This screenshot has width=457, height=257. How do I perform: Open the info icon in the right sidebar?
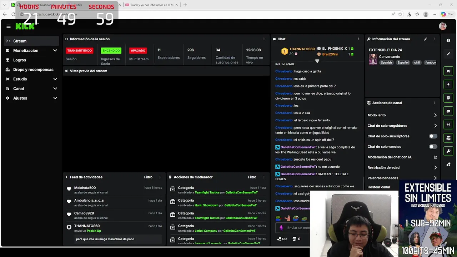pyautogui.click(x=448, y=40)
